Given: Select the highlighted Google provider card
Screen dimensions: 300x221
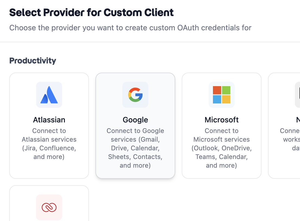Looking at the screenshot, I should 135,125.
